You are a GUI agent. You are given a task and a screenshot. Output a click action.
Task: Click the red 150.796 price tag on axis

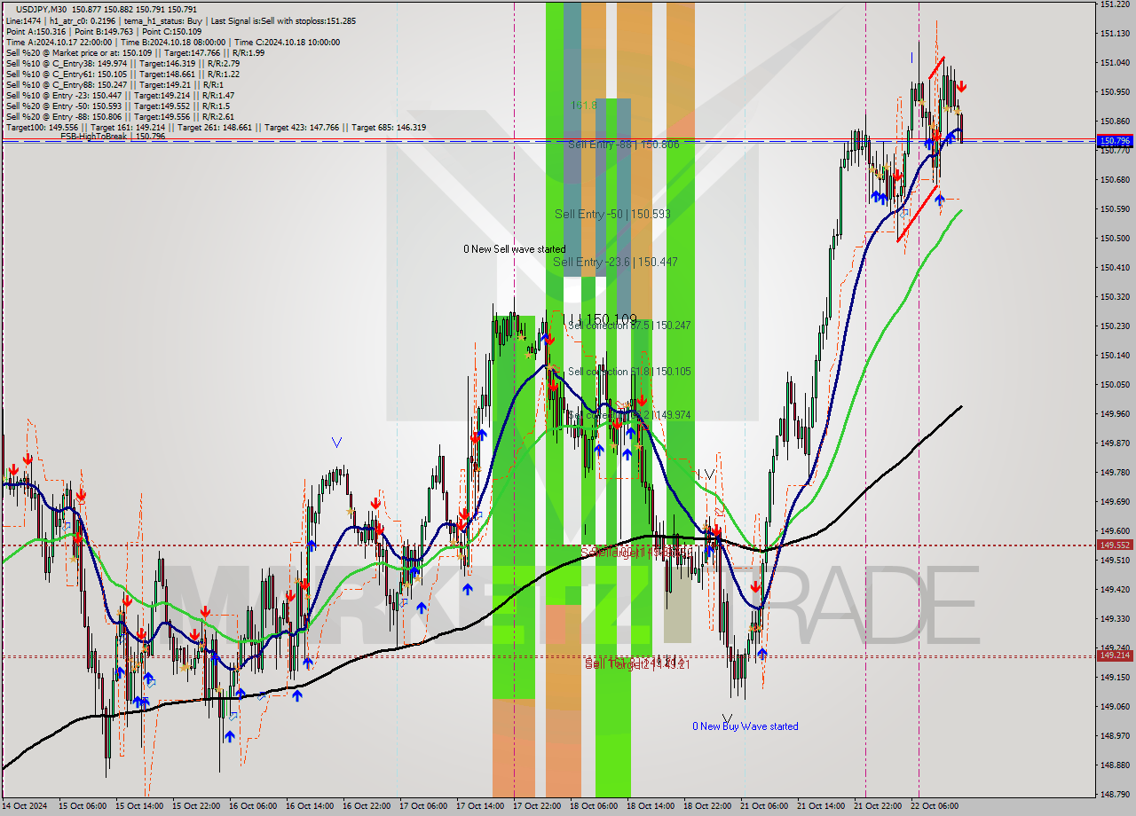(1115, 140)
